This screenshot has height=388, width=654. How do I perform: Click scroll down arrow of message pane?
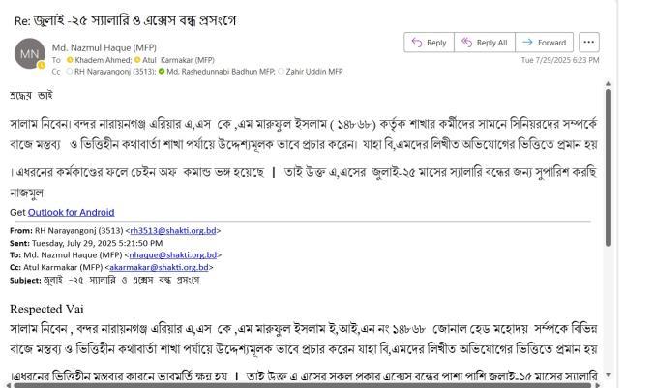(609, 374)
